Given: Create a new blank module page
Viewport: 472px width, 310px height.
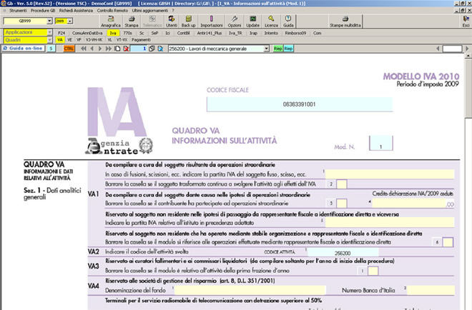Looking at the screenshot, I should click(x=117, y=49).
